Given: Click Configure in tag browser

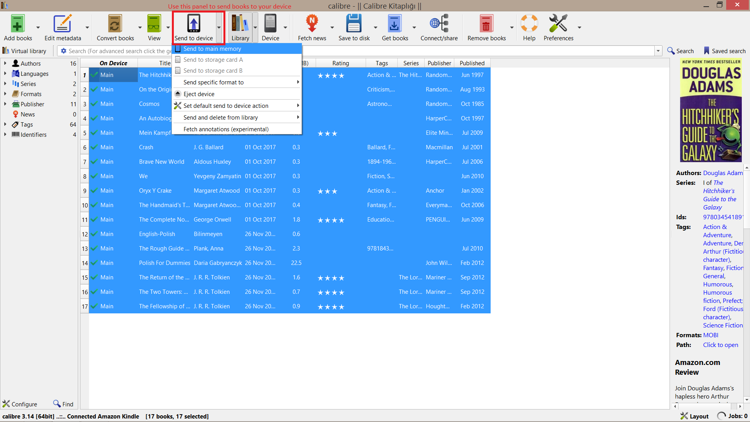Looking at the screenshot, I should coord(20,404).
